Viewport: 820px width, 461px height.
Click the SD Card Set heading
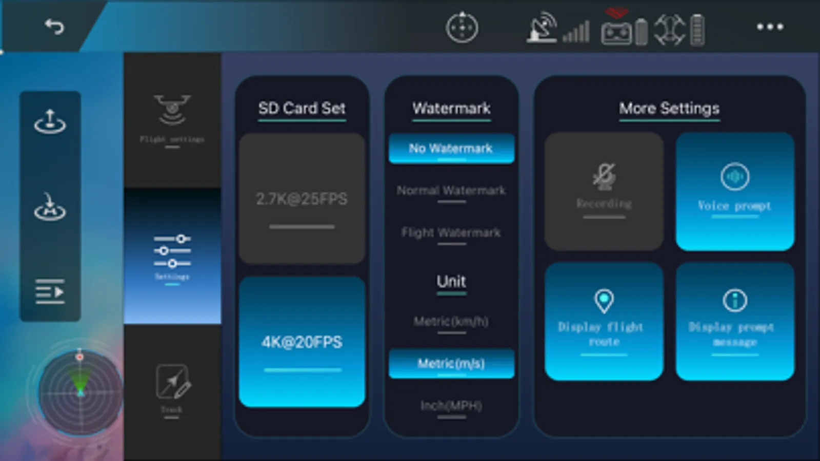pos(302,108)
